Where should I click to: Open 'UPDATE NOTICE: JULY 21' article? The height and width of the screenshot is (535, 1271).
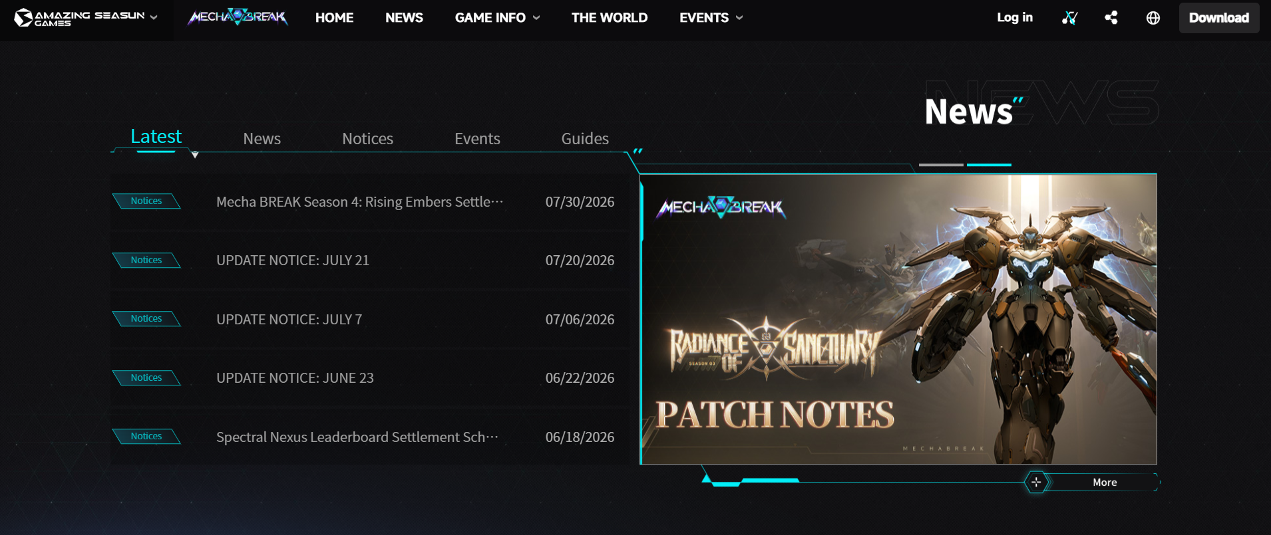pyautogui.click(x=293, y=261)
